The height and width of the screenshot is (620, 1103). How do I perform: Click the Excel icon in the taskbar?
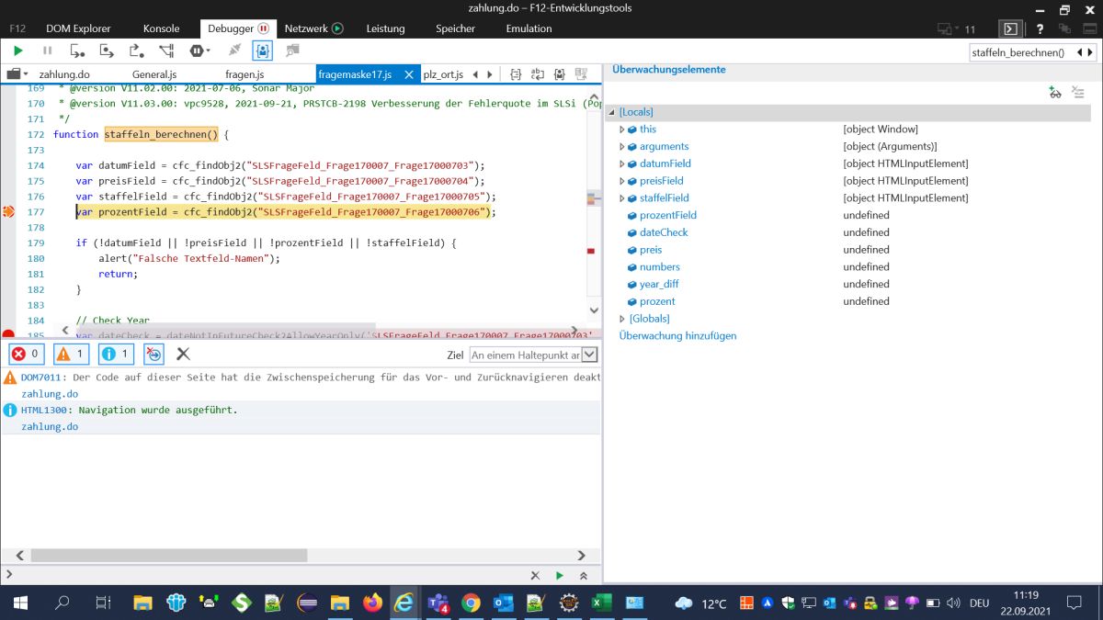pos(602,603)
